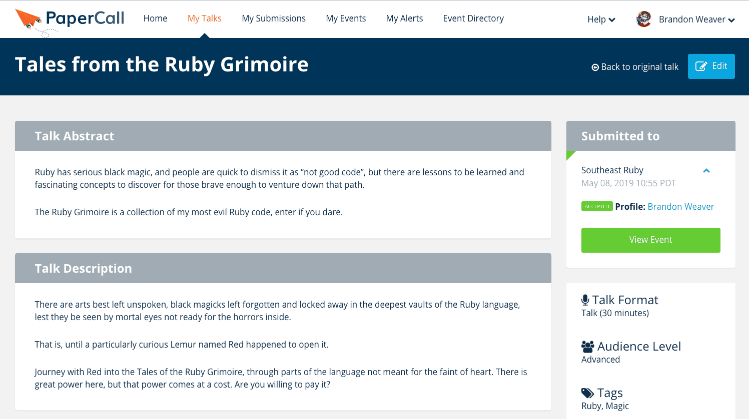Select the Advanced audience level value
This screenshot has height=419, width=749.
[600, 360]
